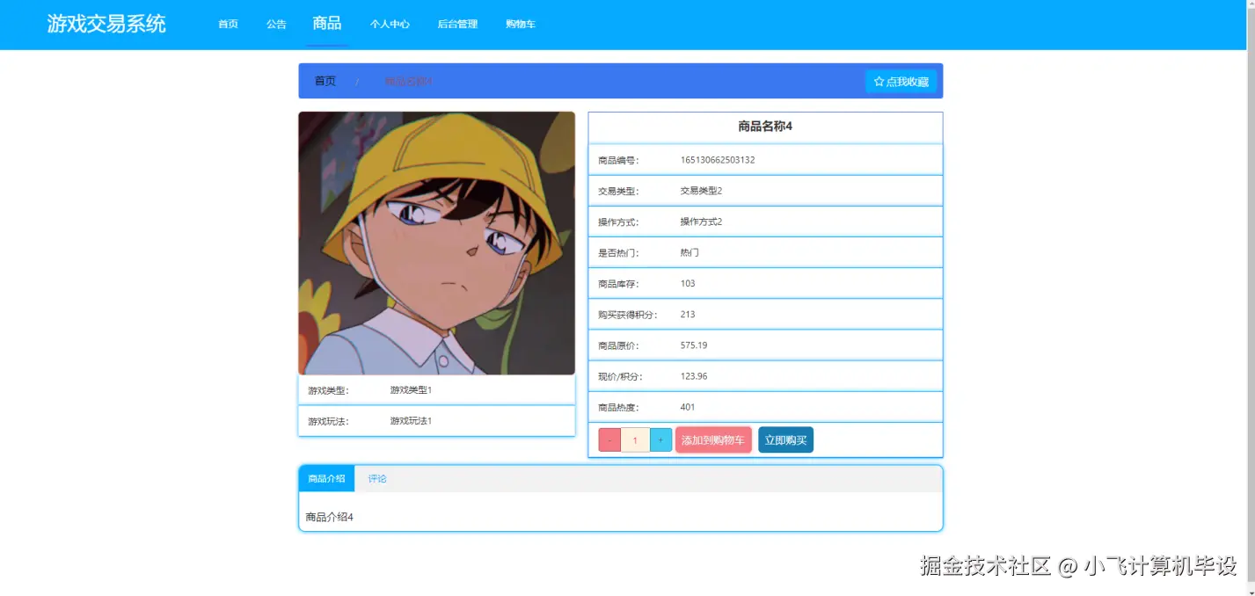This screenshot has width=1255, height=596.
Task: Click the 立即购买 buy now button
Action: point(785,440)
